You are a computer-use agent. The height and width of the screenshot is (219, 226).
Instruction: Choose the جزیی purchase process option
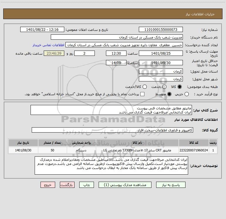(x=187, y=94)
